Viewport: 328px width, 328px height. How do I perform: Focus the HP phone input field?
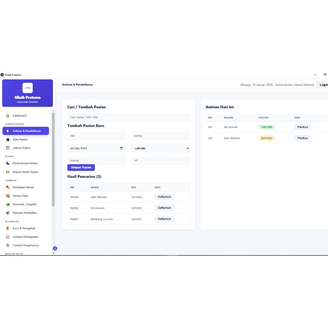coord(160,161)
